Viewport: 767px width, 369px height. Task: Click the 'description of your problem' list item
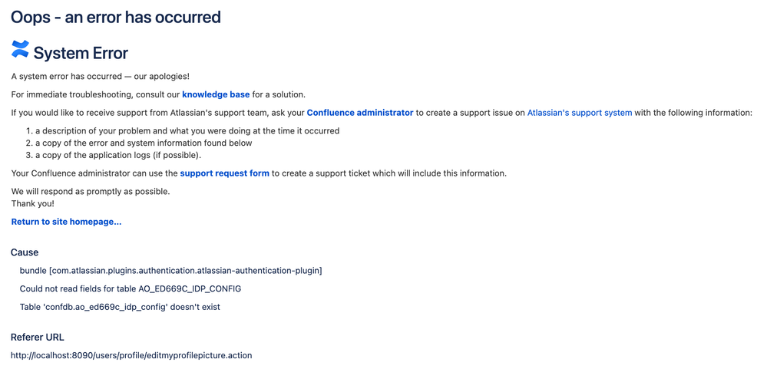coord(187,130)
